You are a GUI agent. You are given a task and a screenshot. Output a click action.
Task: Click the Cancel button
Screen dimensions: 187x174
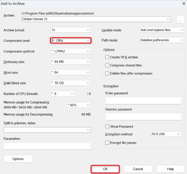pyautogui.click(x=138, y=169)
